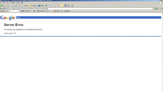Screen dimensions: 163x91
Task: Click the Server Error heading text
Action: [x=14, y=25]
